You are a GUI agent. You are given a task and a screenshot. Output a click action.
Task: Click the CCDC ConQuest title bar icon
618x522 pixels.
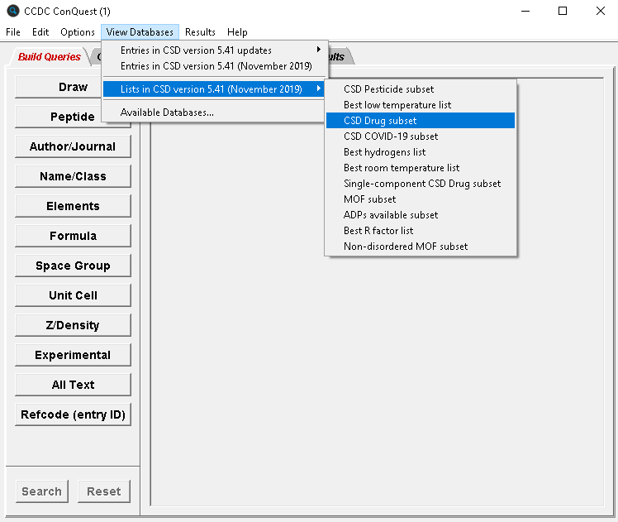pyautogui.click(x=12, y=11)
